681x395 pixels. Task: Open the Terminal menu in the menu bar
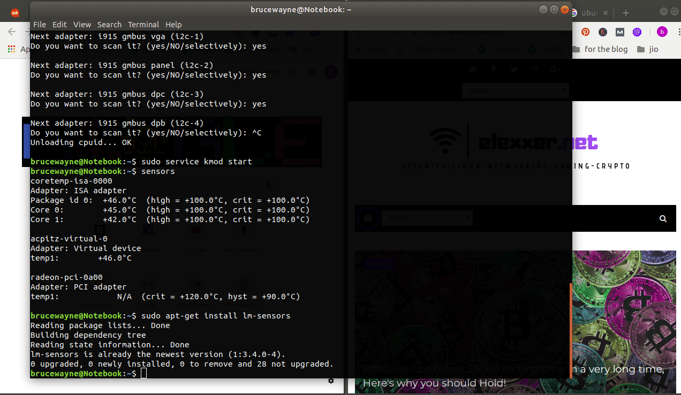point(143,24)
